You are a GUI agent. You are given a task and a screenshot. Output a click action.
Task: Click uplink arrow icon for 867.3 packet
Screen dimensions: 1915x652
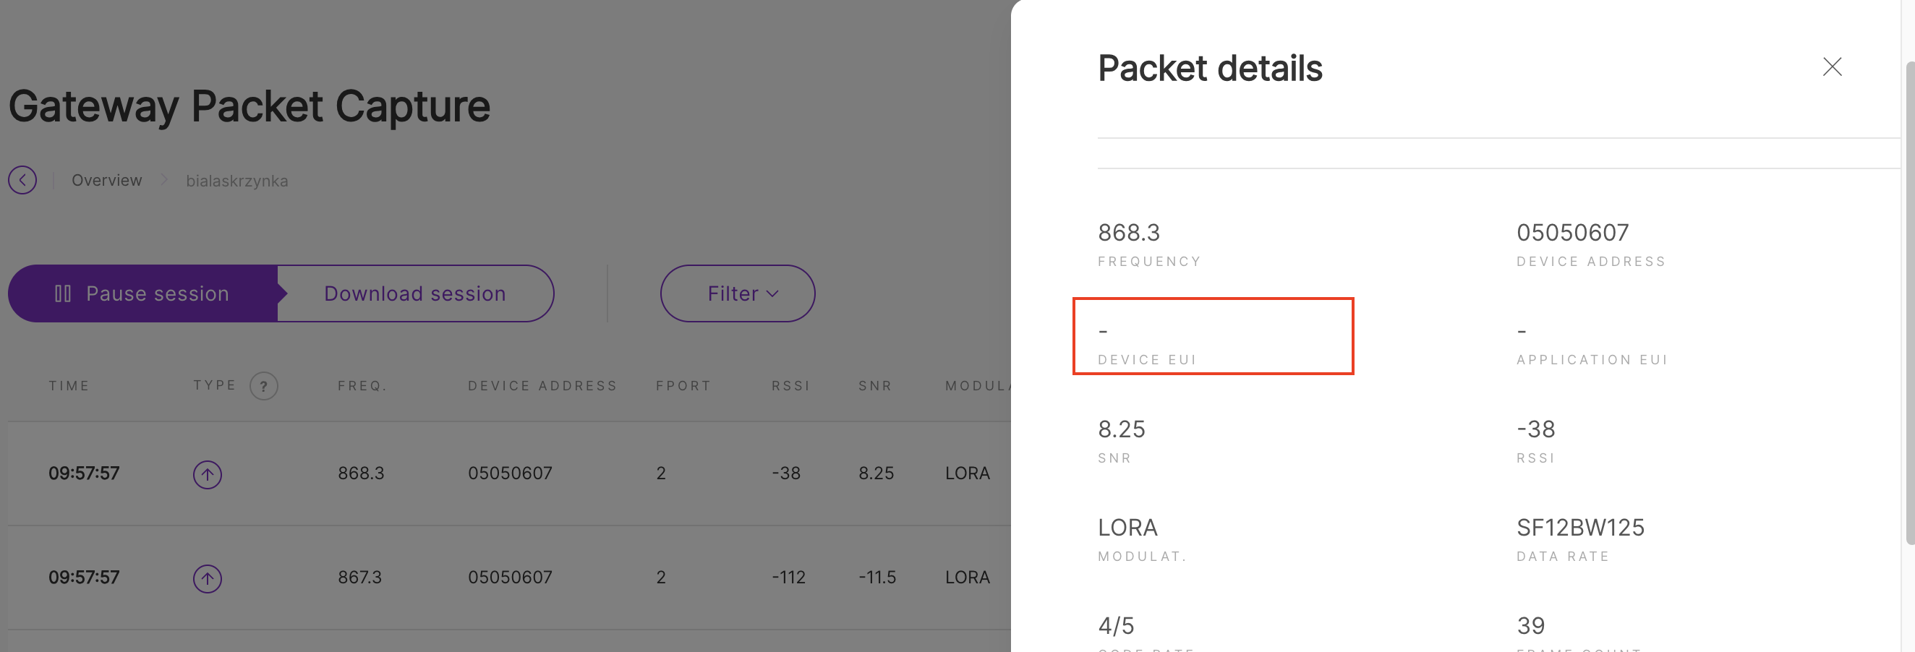click(x=208, y=578)
